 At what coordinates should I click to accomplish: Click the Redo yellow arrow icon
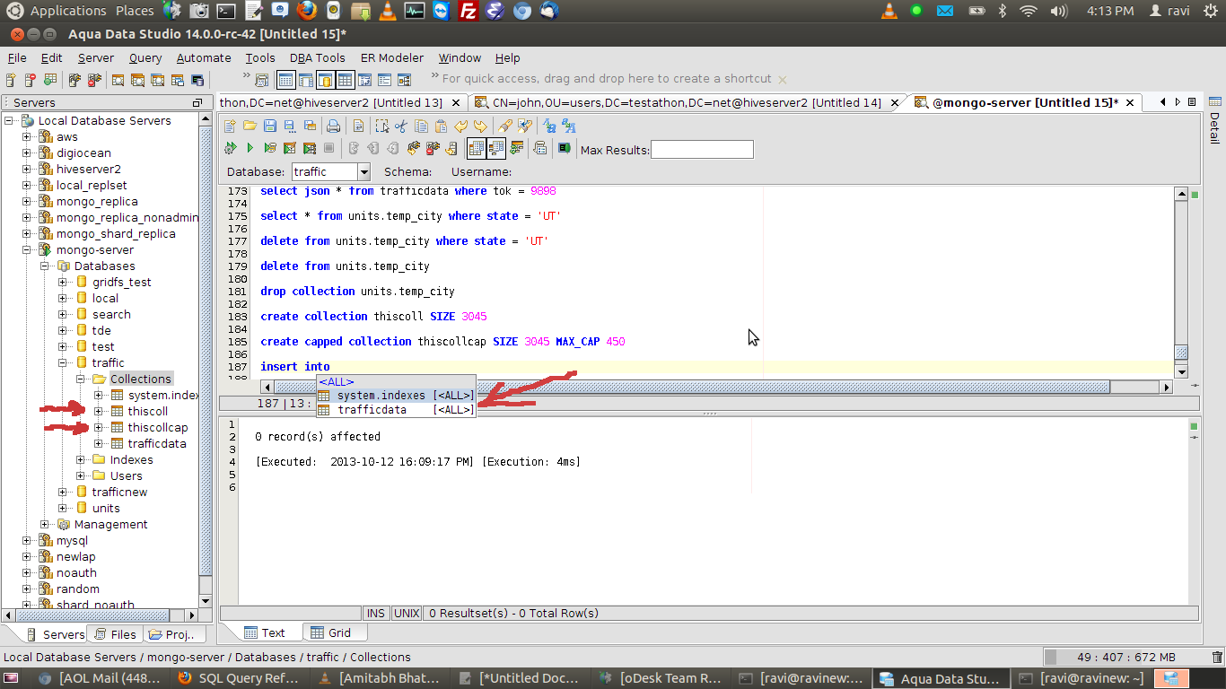[480, 126]
